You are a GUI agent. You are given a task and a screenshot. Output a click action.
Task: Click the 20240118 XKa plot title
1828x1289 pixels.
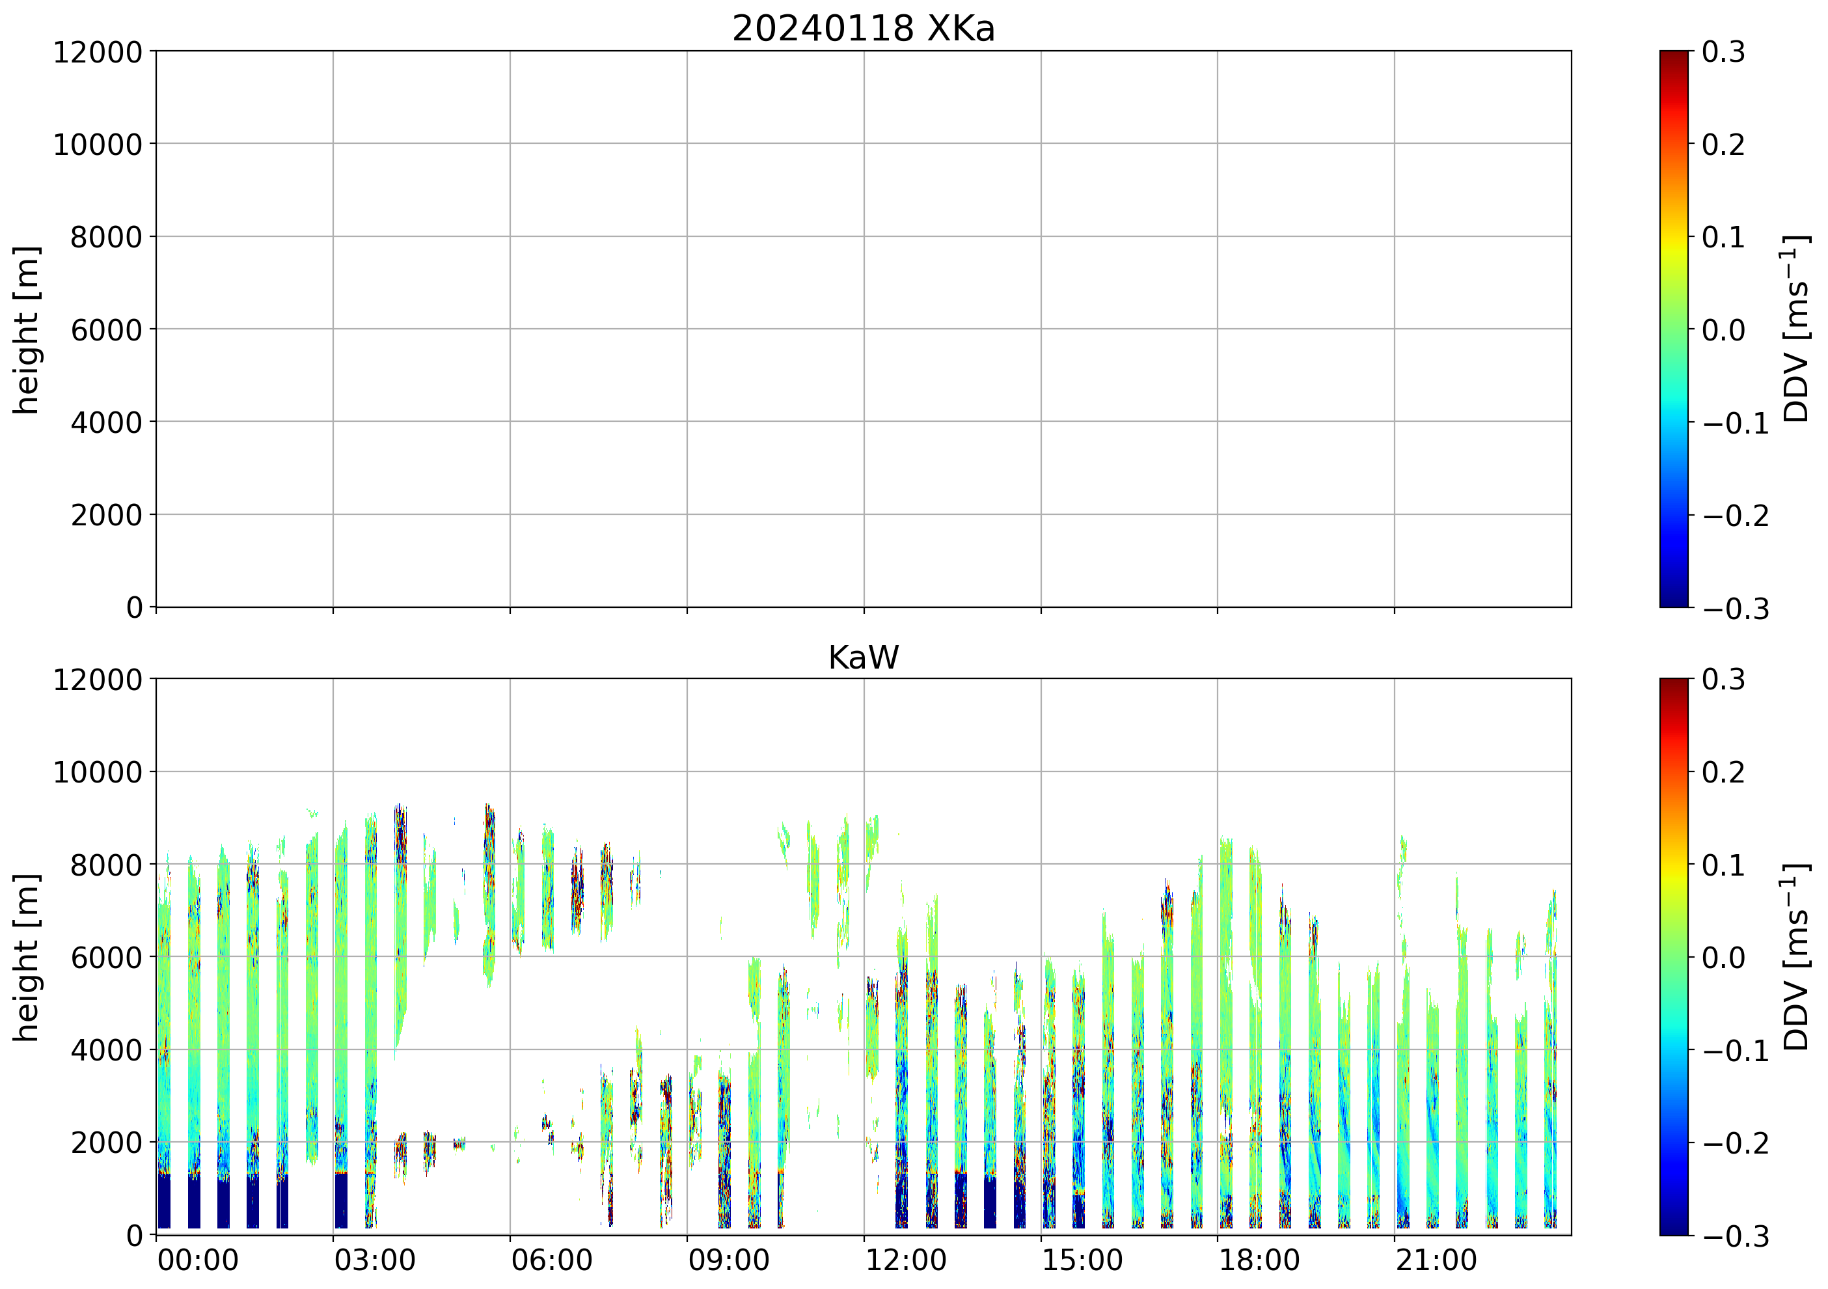click(863, 29)
